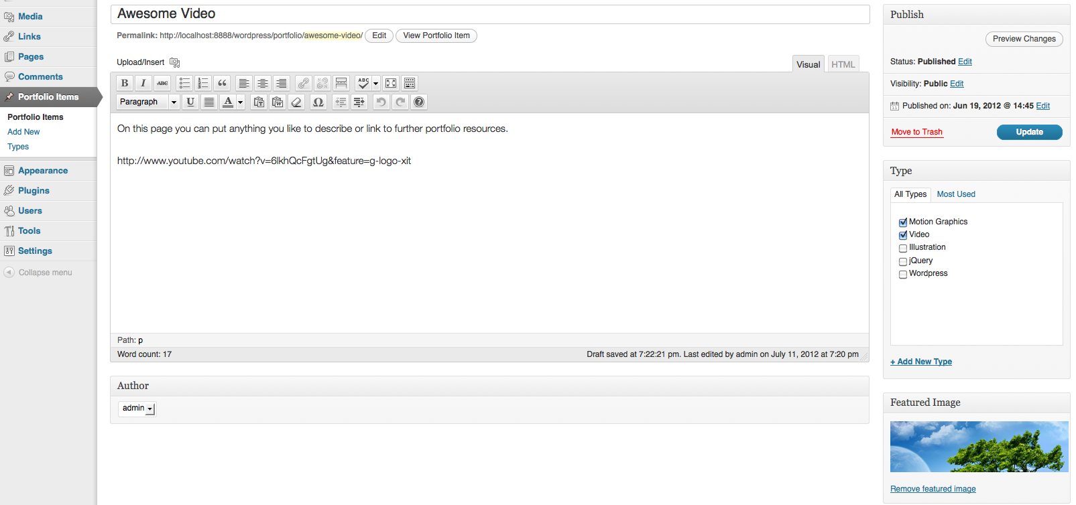This screenshot has height=505, width=1076.
Task: Open the admin author dropdown
Action: (137, 409)
